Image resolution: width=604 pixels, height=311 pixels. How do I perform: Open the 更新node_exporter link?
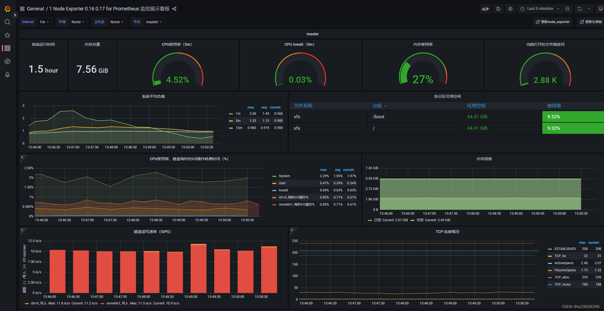[x=553, y=22]
